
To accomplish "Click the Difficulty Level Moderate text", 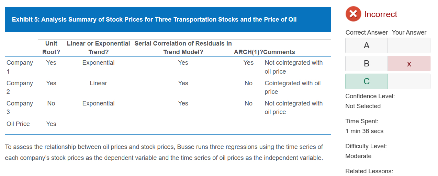I will [358, 156].
